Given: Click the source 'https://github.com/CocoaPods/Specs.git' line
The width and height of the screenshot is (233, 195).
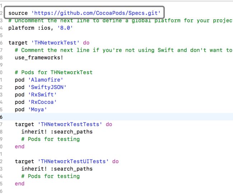Looking at the screenshot, I should [84, 13].
